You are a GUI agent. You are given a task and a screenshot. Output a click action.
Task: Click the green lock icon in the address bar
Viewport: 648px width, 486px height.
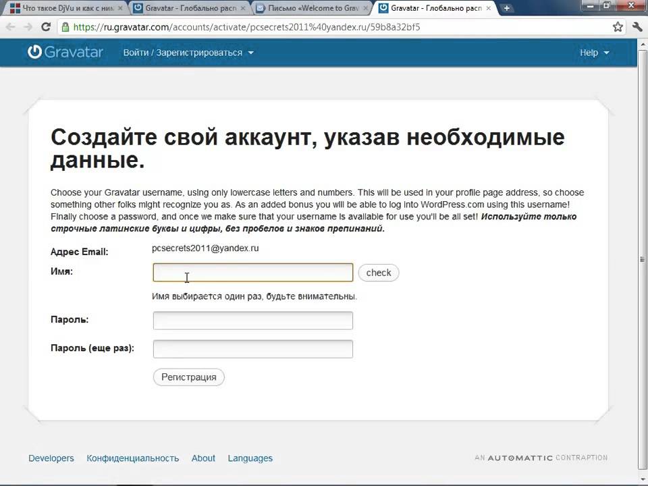click(65, 28)
